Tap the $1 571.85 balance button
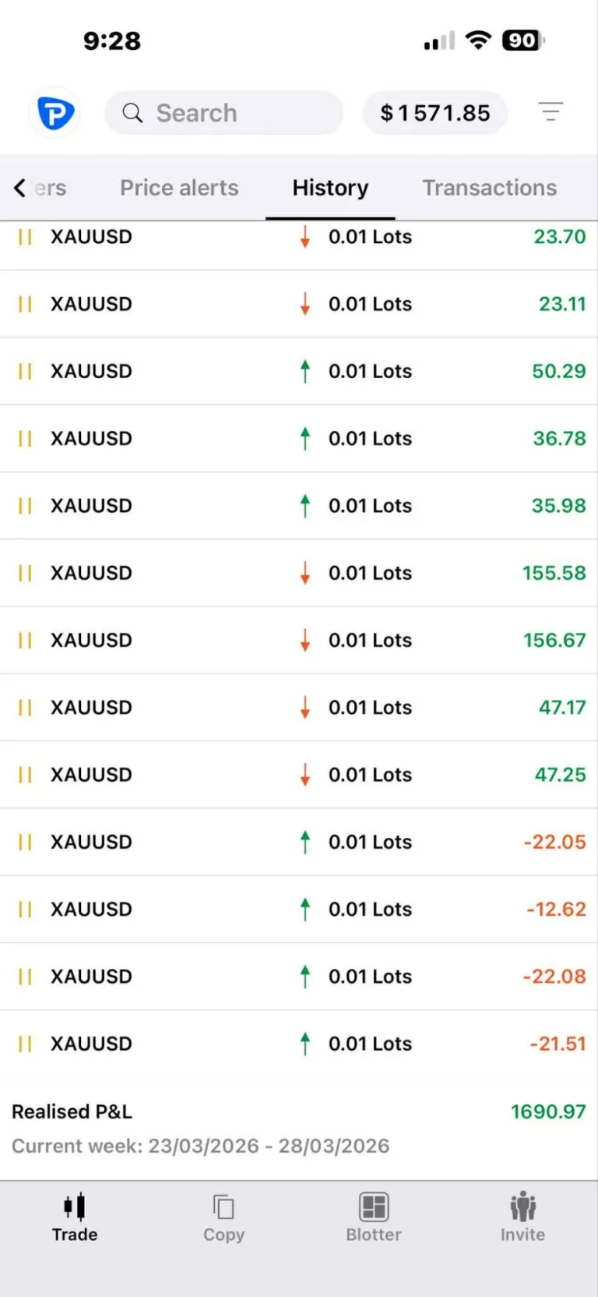This screenshot has width=598, height=1297. coord(435,113)
